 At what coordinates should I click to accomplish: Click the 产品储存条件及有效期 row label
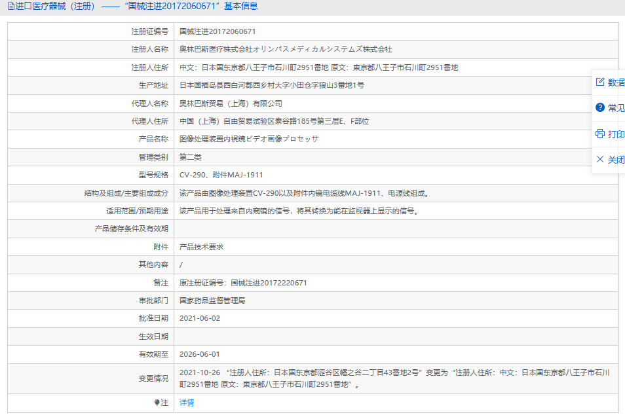[x=132, y=228]
